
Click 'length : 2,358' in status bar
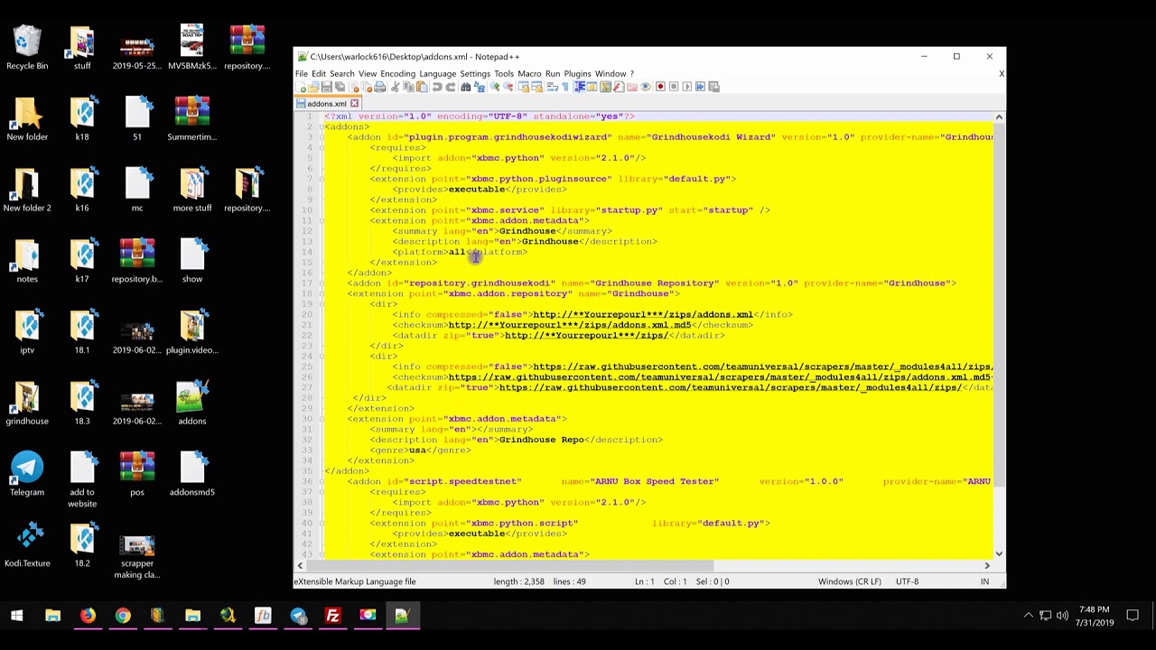(x=518, y=581)
